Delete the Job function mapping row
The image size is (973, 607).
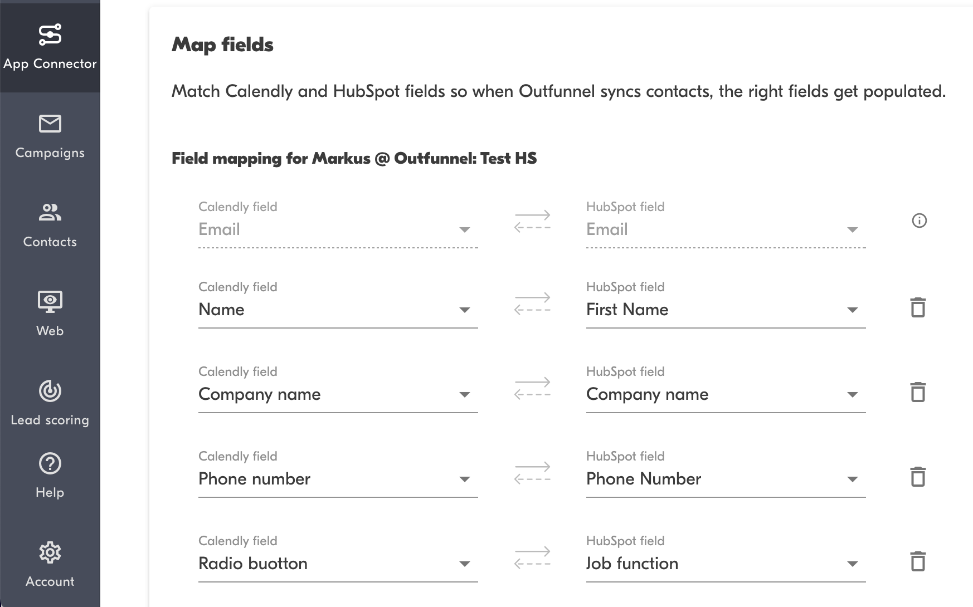point(918,561)
